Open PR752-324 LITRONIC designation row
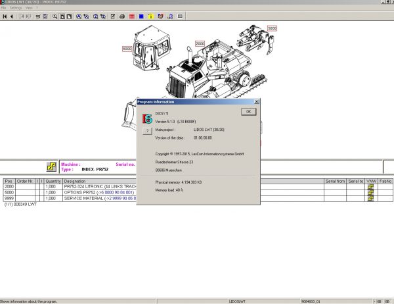Viewport: 394px width, 304px height. pos(100,187)
